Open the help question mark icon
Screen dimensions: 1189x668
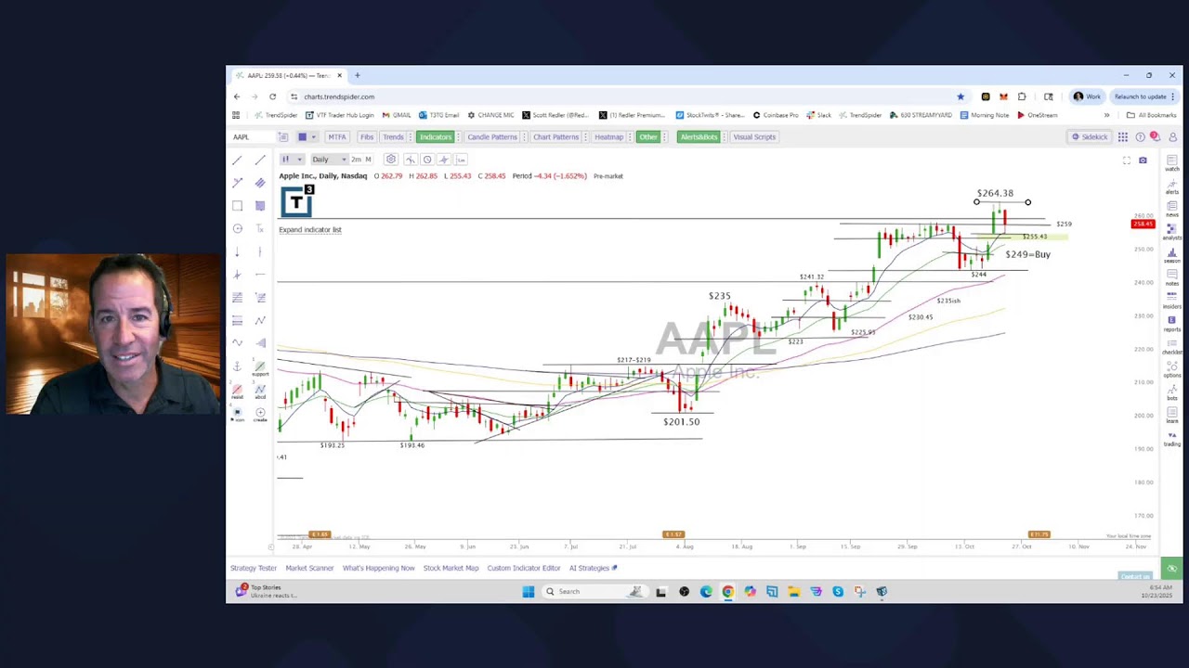pyautogui.click(x=1140, y=137)
